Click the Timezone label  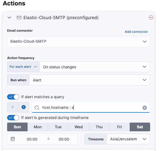coord(96,139)
